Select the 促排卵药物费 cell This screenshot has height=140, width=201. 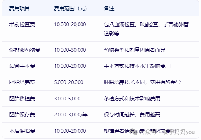tap(25, 50)
